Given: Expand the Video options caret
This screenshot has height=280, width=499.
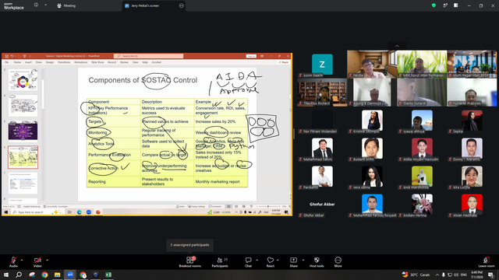Looking at the screenshot, I should (x=47, y=260).
